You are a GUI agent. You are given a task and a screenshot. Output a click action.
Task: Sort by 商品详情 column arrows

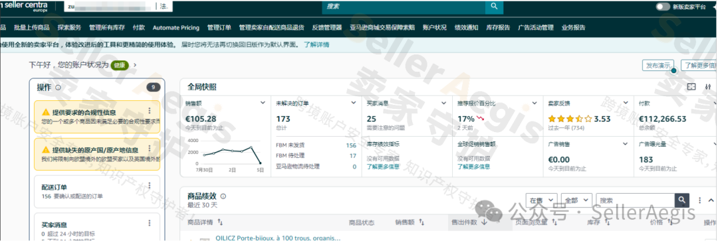coord(220,222)
